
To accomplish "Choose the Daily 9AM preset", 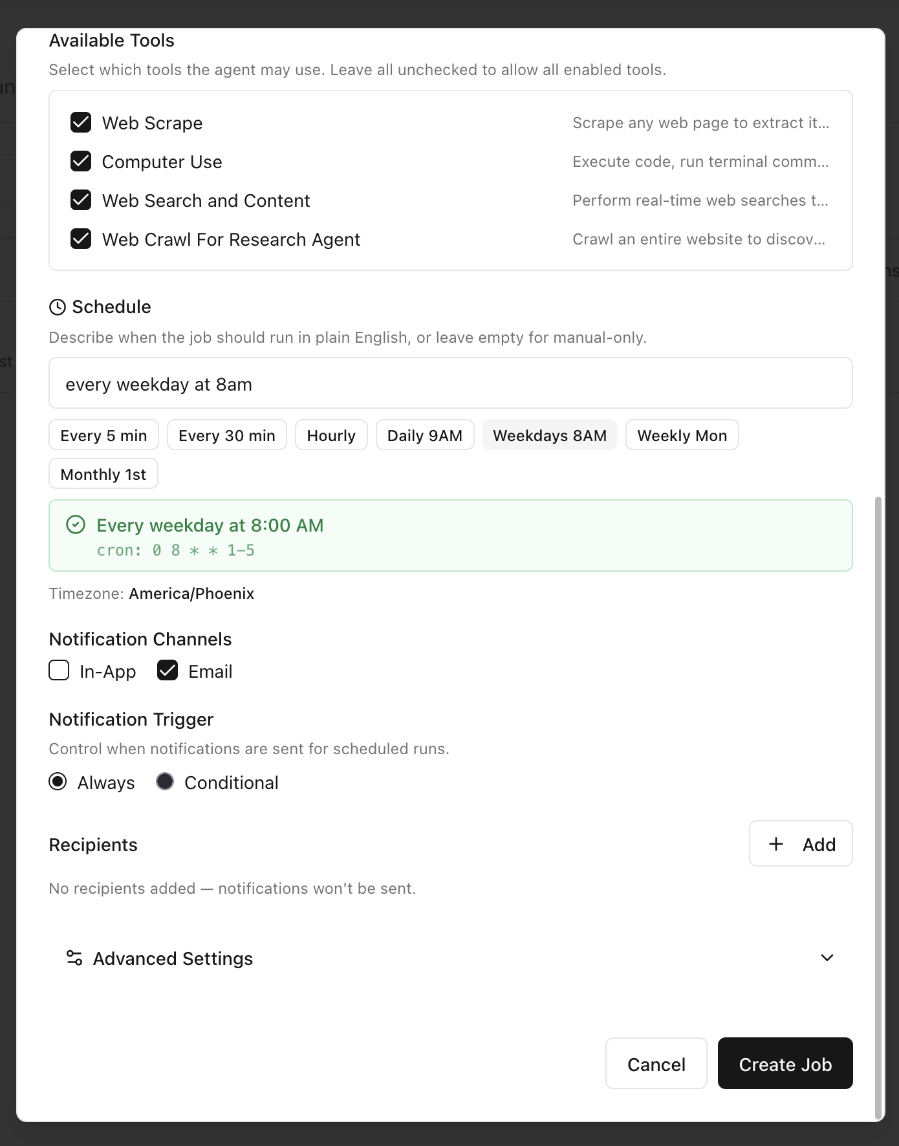I will click(425, 435).
